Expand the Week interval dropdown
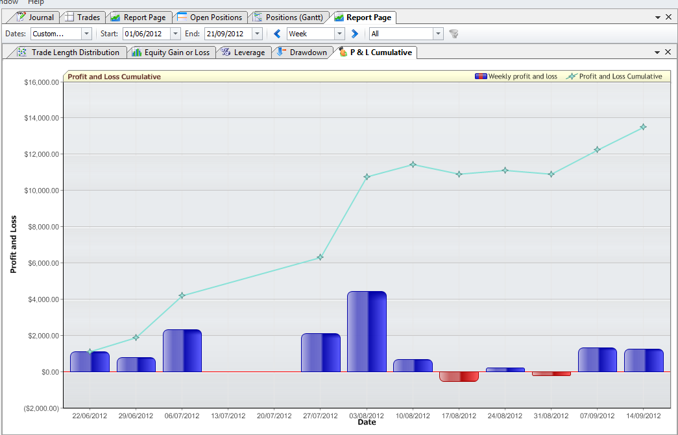The image size is (678, 435). 339,34
